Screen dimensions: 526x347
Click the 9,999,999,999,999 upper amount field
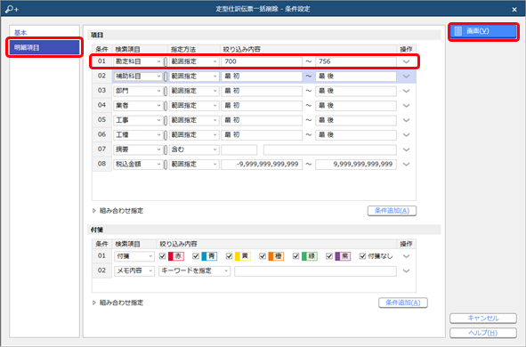(356, 165)
